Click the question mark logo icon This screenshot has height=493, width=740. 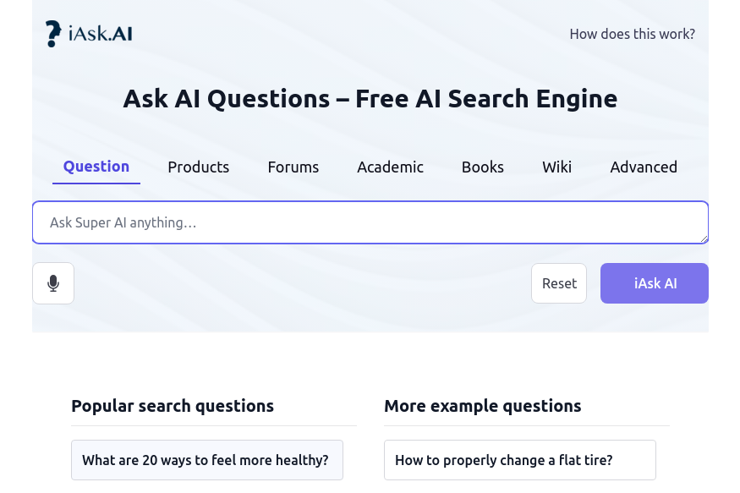click(x=53, y=34)
